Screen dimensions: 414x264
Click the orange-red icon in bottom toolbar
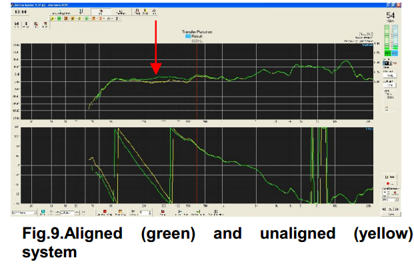pos(121,213)
